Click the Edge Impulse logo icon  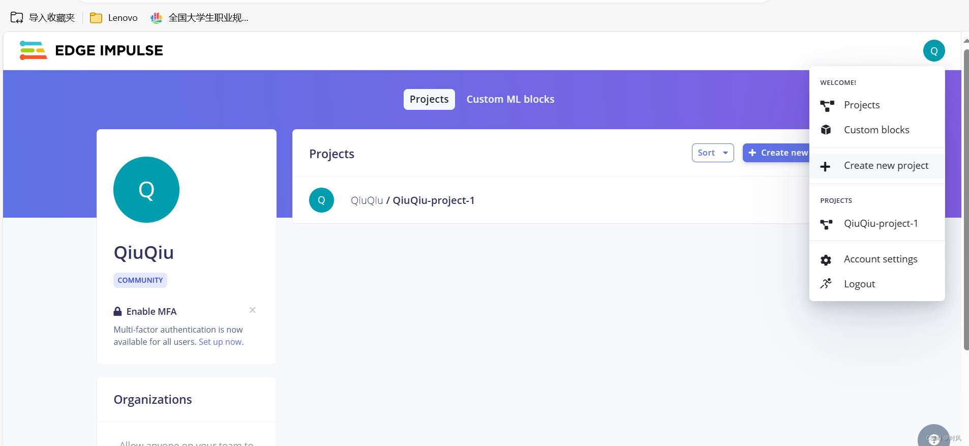tap(33, 50)
